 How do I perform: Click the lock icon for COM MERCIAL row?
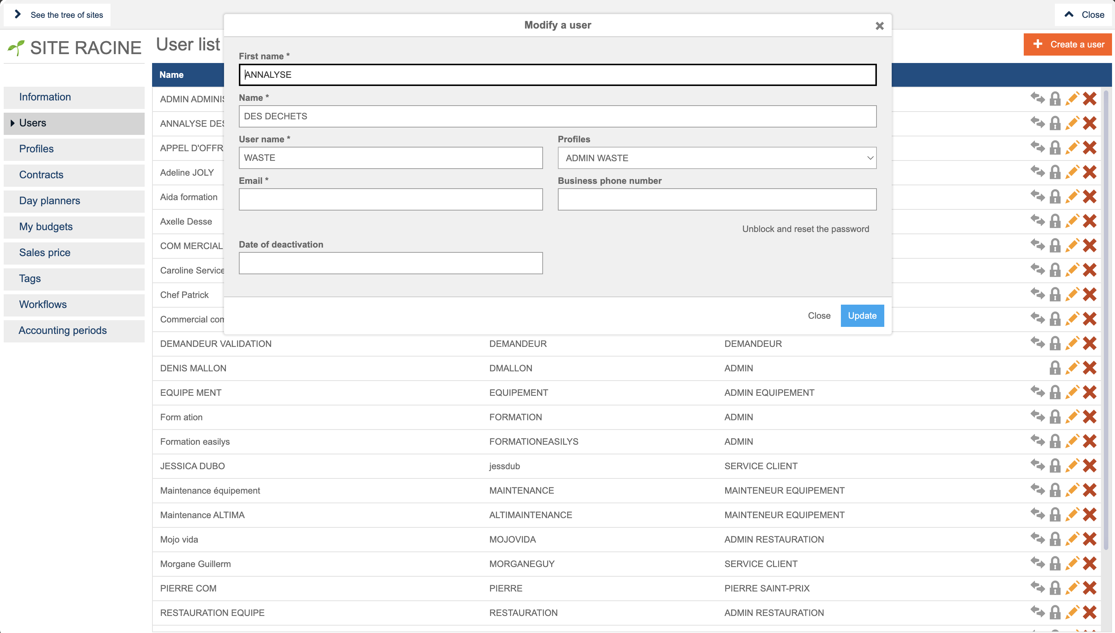(1055, 246)
